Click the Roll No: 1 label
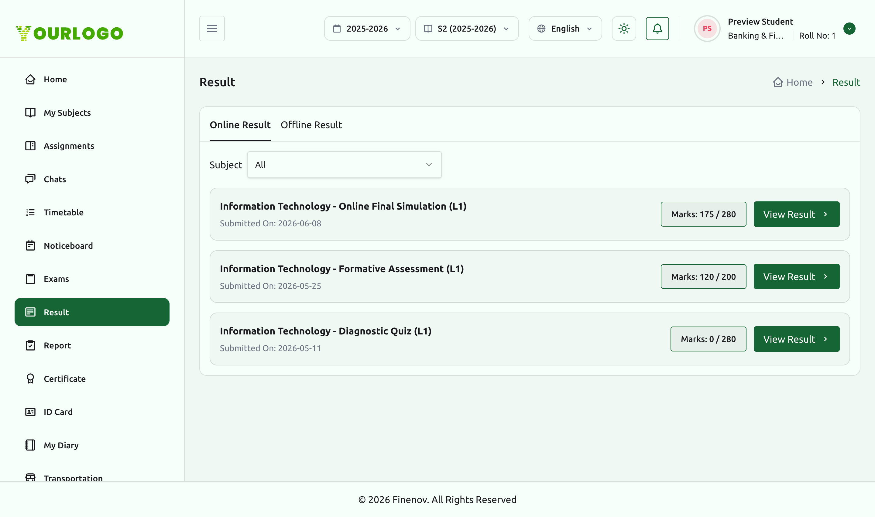This screenshot has width=875, height=517. click(x=817, y=36)
